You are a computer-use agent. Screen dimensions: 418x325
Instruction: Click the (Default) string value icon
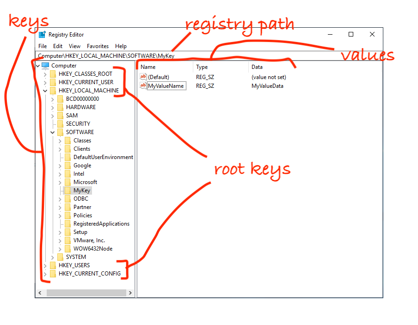[143, 77]
